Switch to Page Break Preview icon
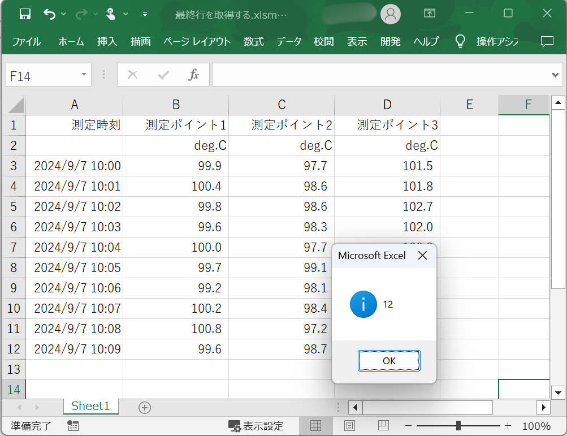This screenshot has width=567, height=436. click(383, 426)
